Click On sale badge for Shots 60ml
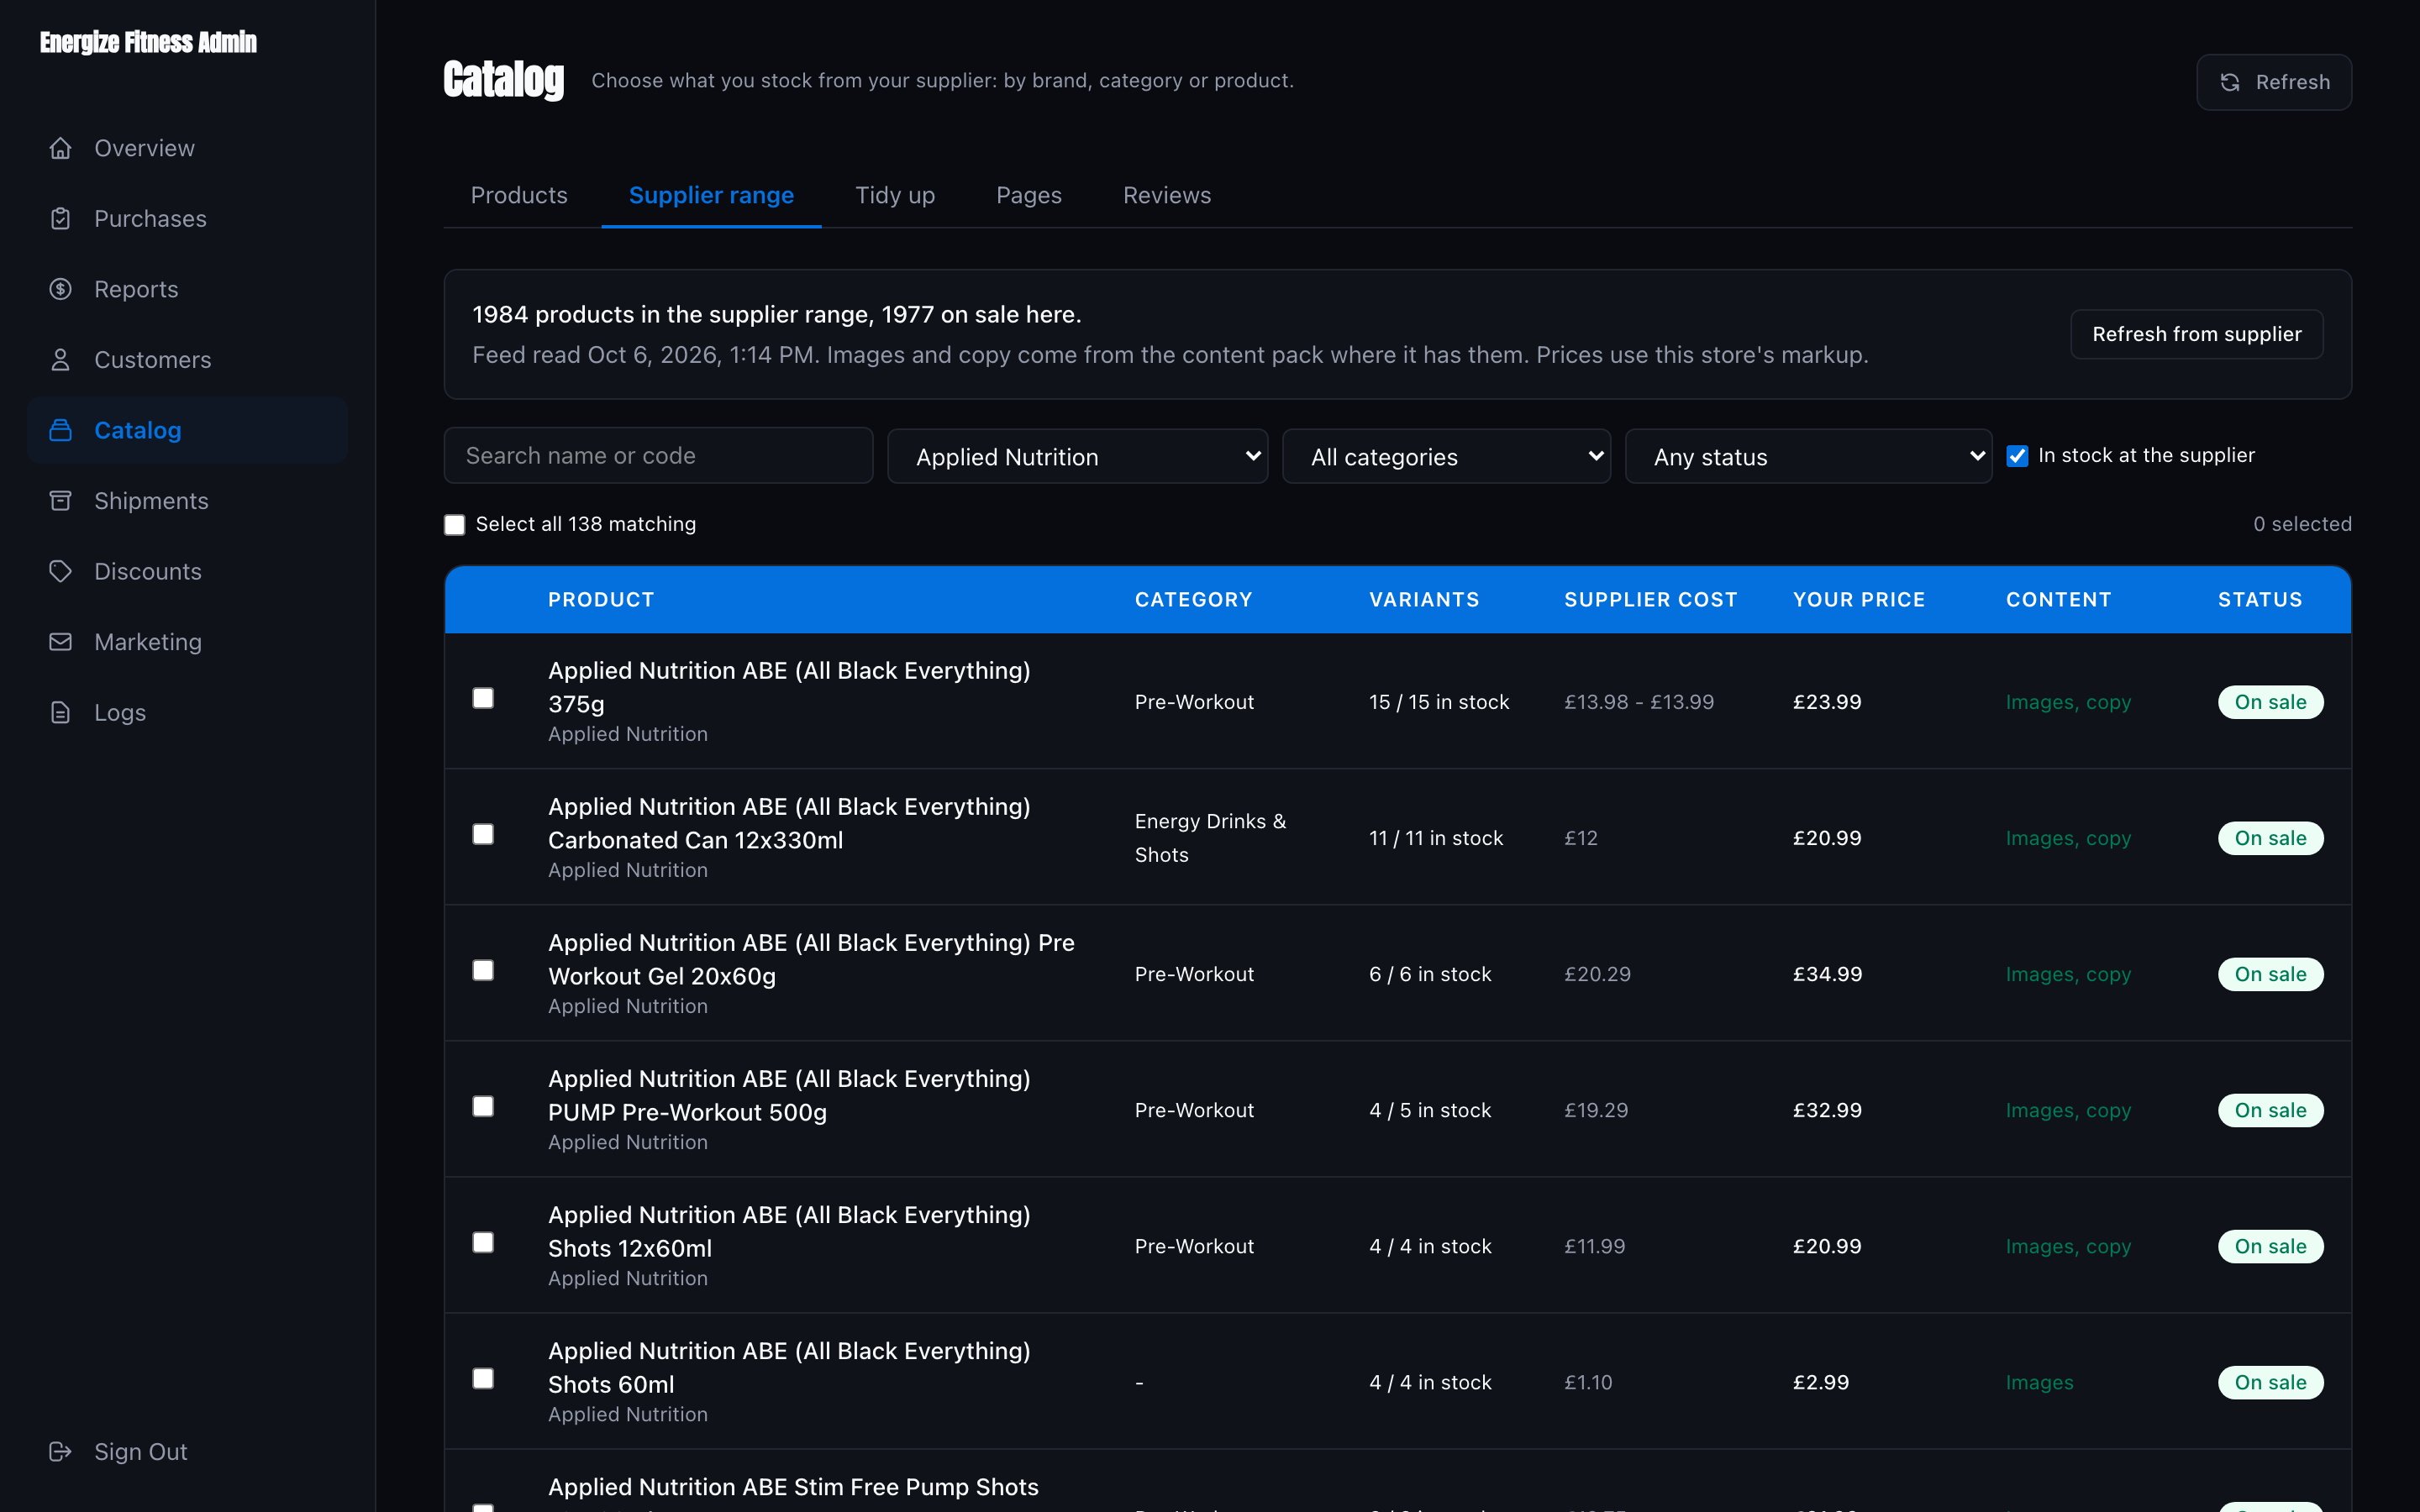This screenshot has height=1512, width=2420. pyautogui.click(x=2270, y=1382)
